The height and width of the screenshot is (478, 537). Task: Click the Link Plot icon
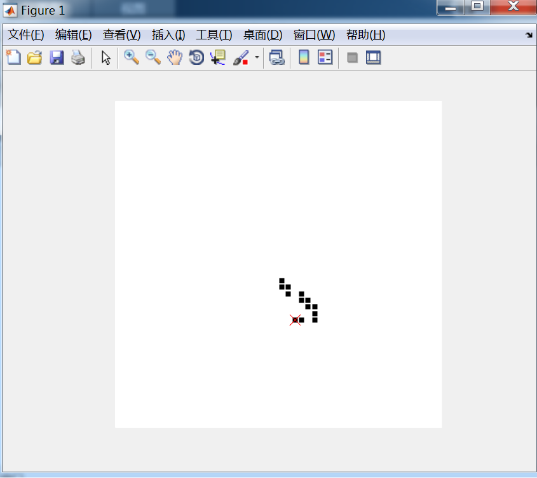point(276,57)
